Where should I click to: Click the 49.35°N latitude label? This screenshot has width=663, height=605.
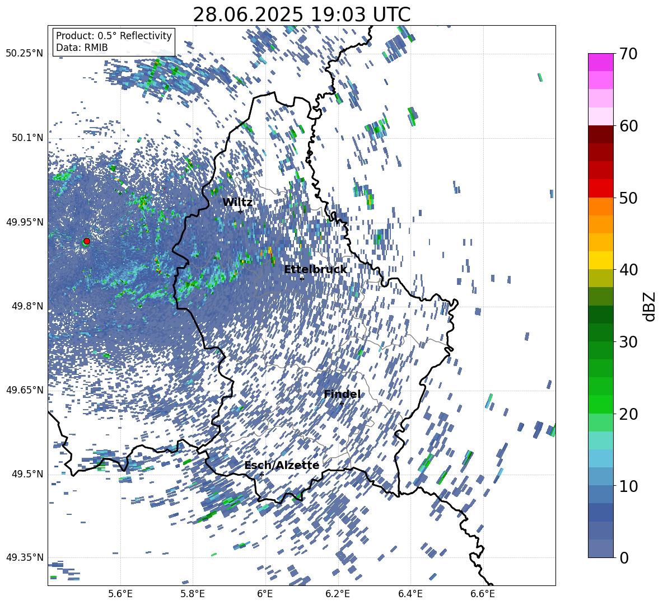pyautogui.click(x=25, y=557)
